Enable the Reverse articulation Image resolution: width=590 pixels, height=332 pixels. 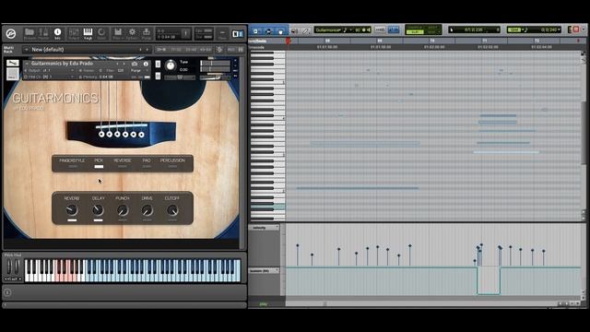123,166
